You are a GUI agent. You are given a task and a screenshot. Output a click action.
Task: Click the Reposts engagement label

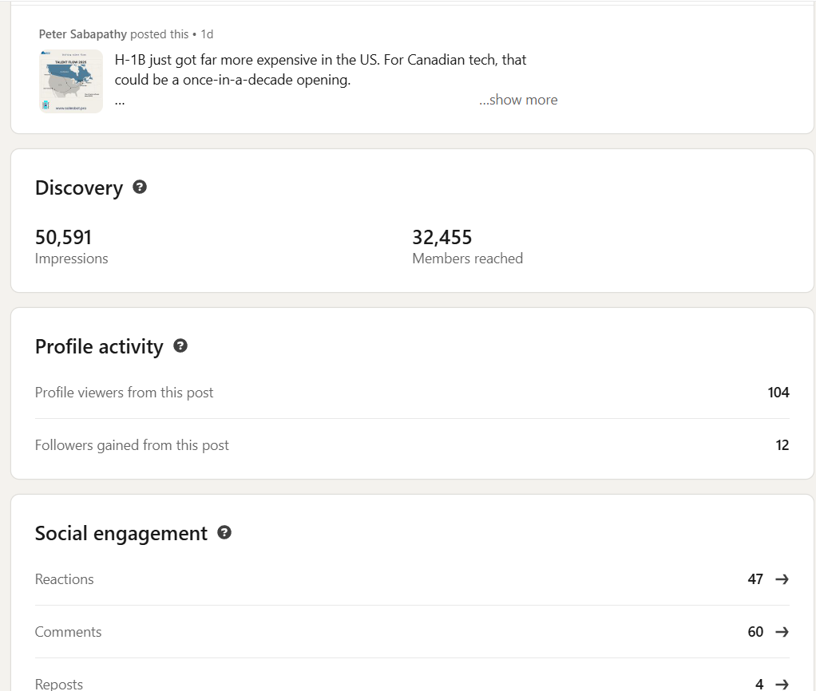[59, 684]
